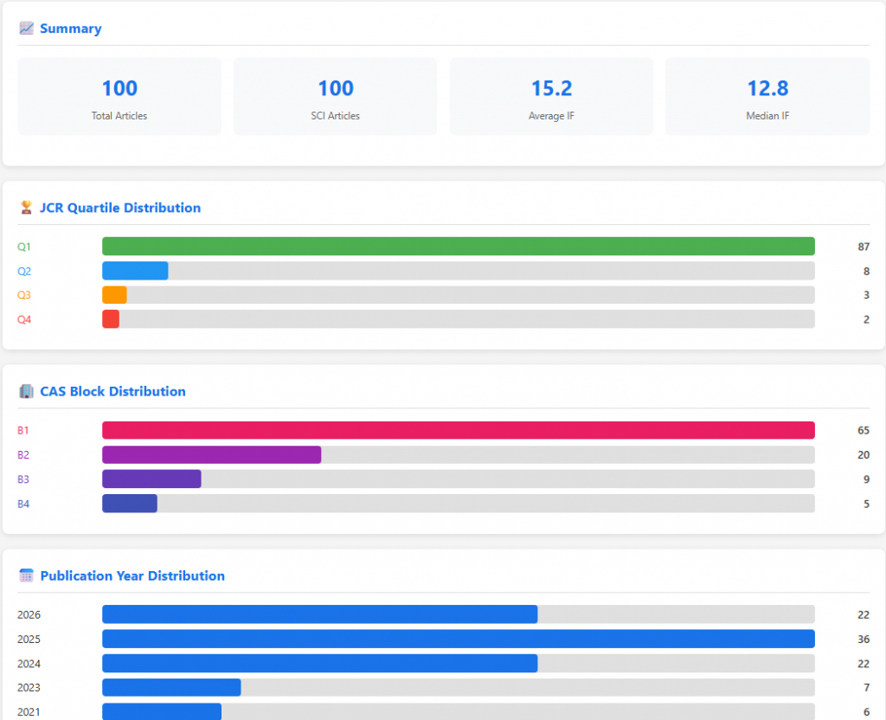Click the 2024 publication year bar
The image size is (886, 720).
coord(320,664)
